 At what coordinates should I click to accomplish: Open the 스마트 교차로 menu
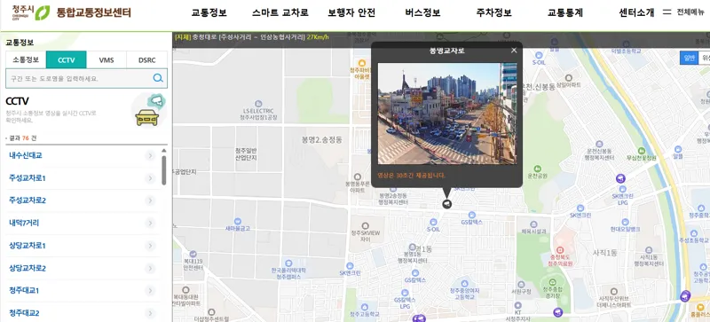click(x=280, y=12)
